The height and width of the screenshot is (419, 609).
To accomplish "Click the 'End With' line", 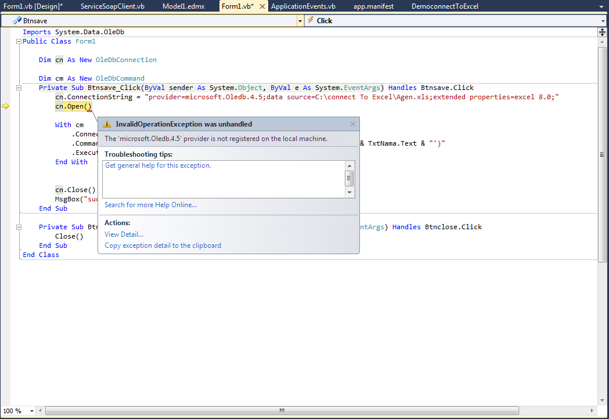I will [x=71, y=162].
